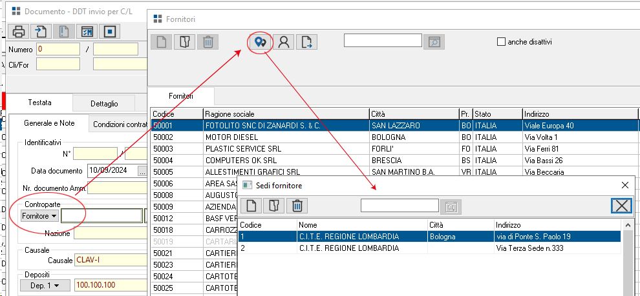Screen dimensions: 640x296
Task: Click new record icon in Sedi fornitore
Action: pos(251,206)
